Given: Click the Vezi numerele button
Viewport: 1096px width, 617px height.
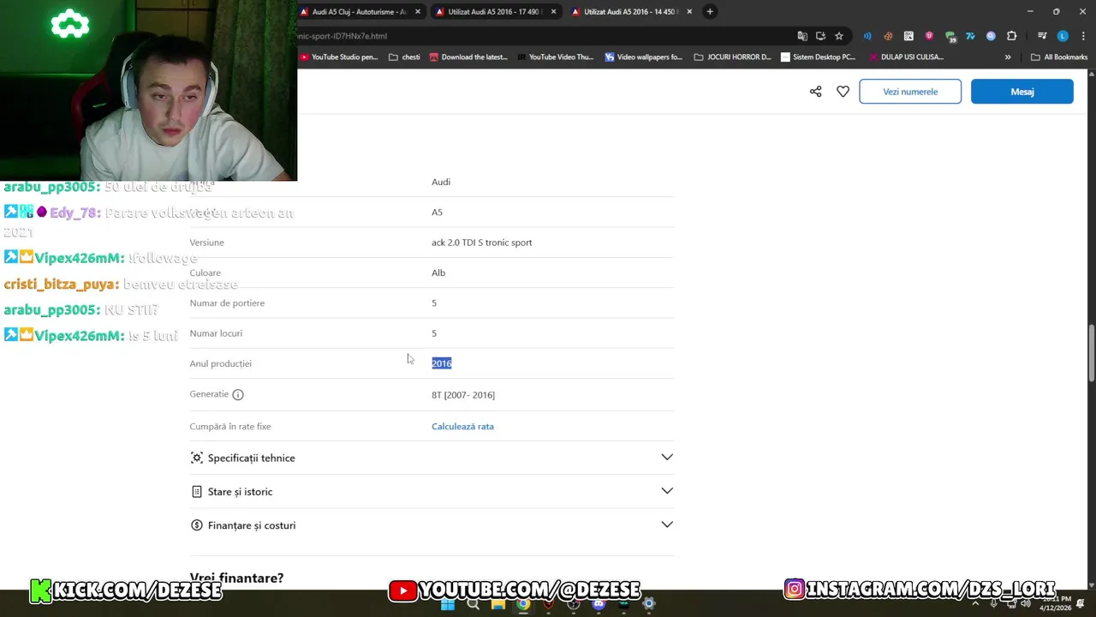Looking at the screenshot, I should coord(910,92).
